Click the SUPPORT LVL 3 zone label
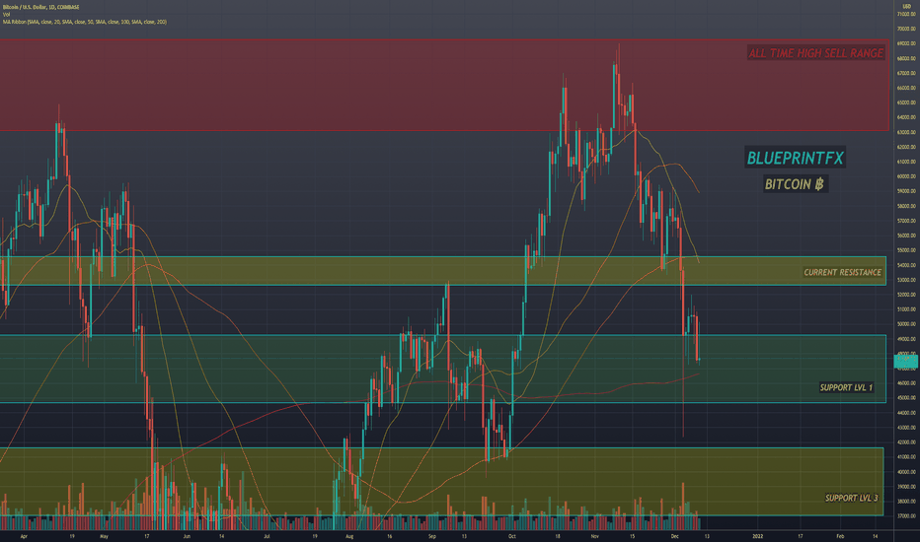This screenshot has width=920, height=542. click(x=851, y=498)
